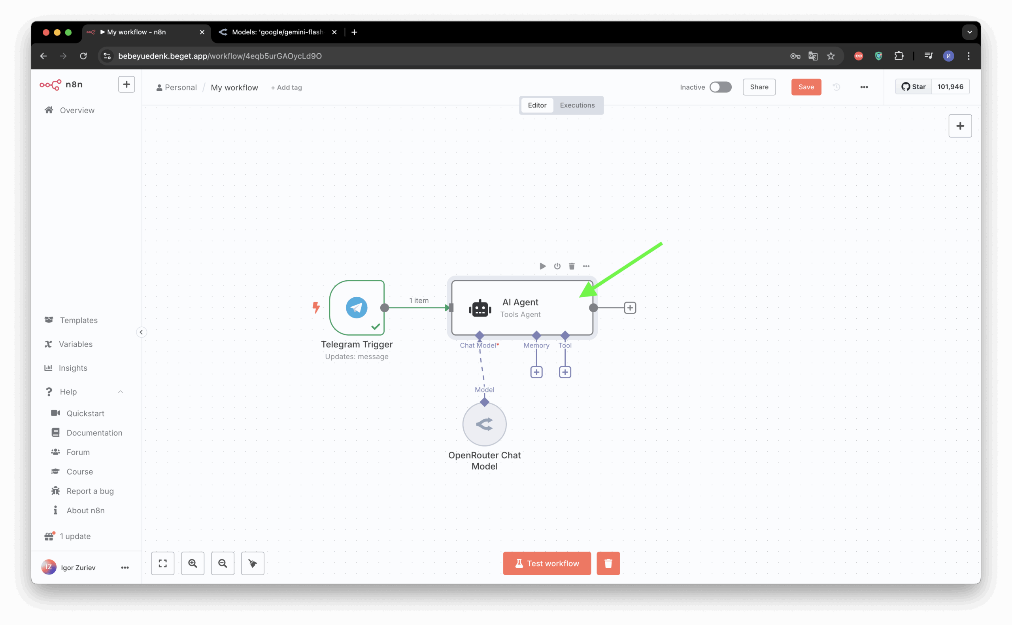The image size is (1012, 625).
Task: Open the Telegram Trigger node
Action: point(356,308)
